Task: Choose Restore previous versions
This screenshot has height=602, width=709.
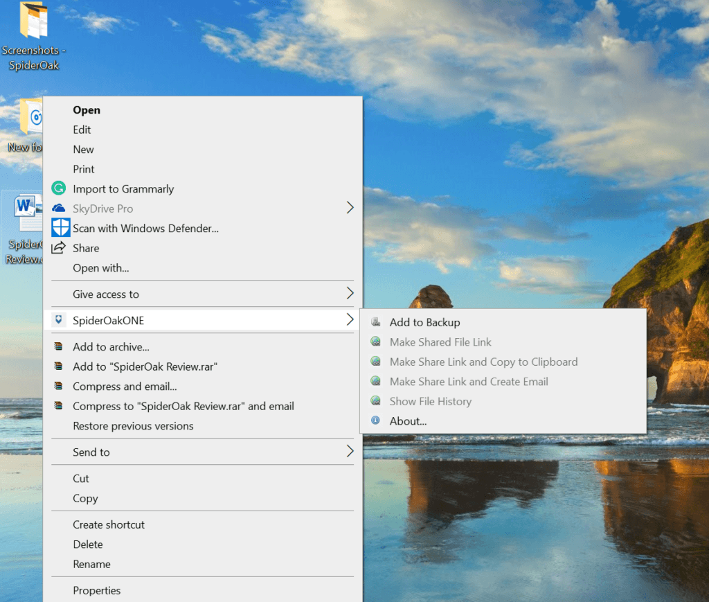Action: pos(203,425)
